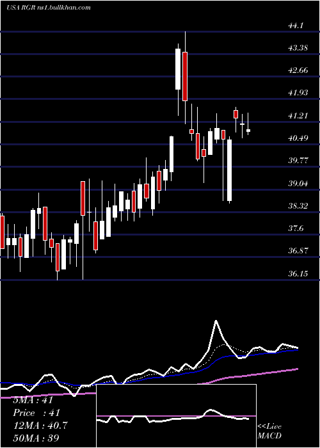320x448 pixels.
Task: Click the 39.04 price level label
Action: [298, 183]
